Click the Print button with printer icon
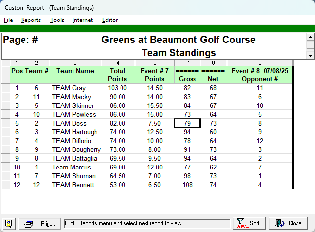 tap(42, 223)
